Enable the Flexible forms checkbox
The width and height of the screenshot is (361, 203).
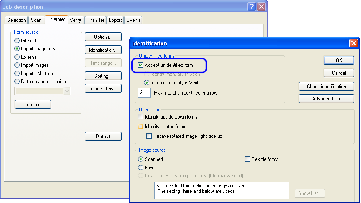[x=248, y=159]
